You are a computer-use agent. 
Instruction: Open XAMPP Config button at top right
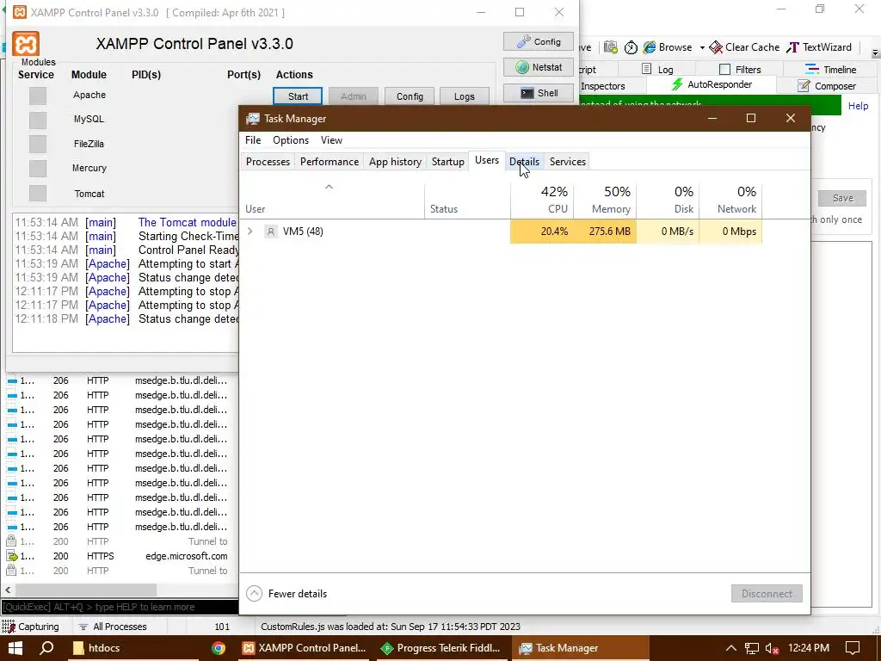[x=539, y=41]
